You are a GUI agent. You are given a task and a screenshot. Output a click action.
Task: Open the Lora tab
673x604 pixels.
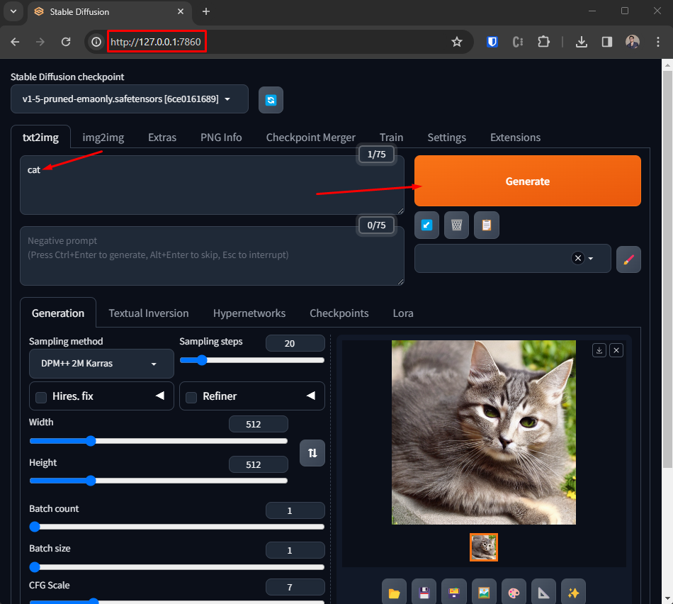[x=403, y=313]
